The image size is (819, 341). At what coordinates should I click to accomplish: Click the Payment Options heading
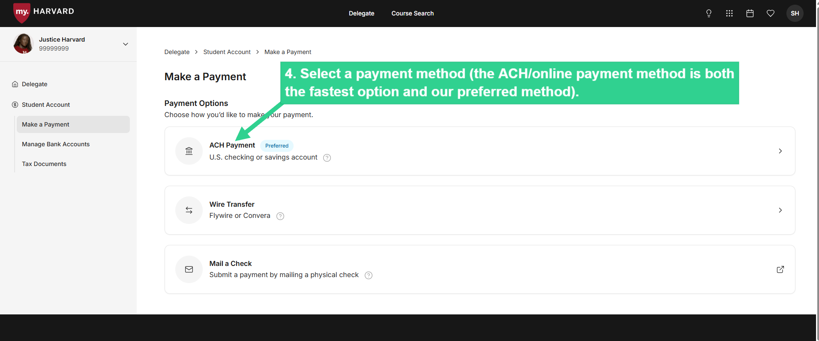click(x=196, y=103)
